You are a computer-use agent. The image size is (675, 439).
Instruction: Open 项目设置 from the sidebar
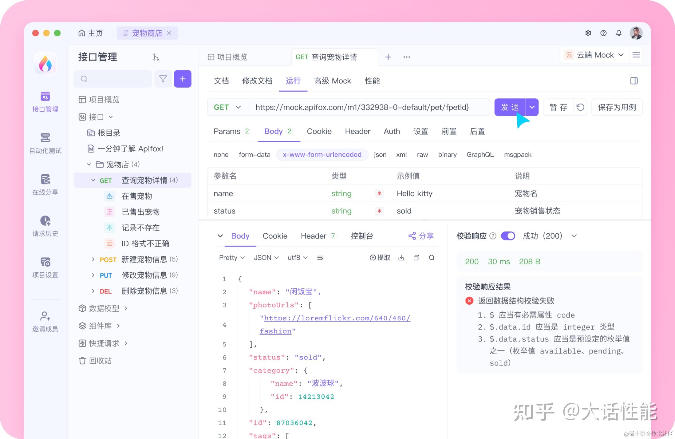pyautogui.click(x=45, y=266)
